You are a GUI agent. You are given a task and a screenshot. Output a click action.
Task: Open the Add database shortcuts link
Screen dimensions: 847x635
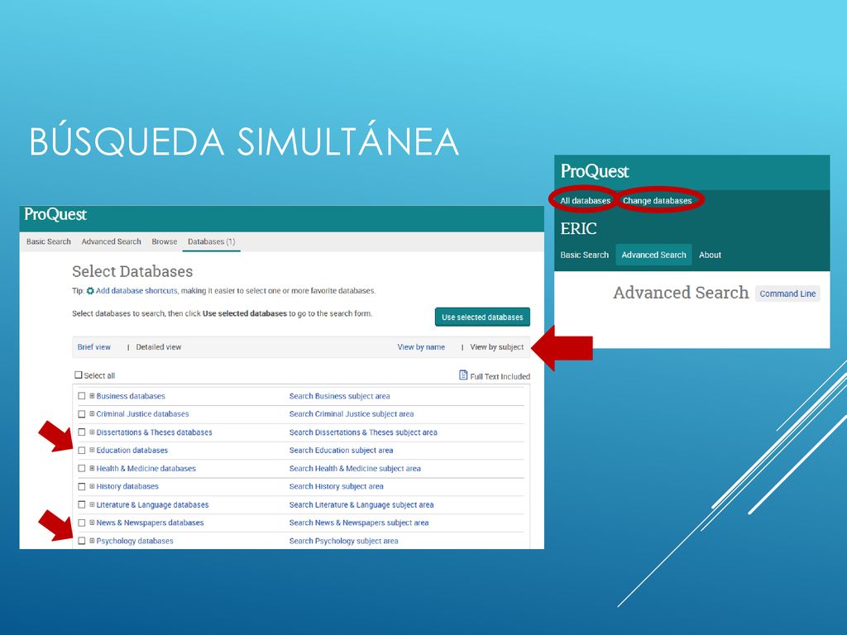click(136, 290)
